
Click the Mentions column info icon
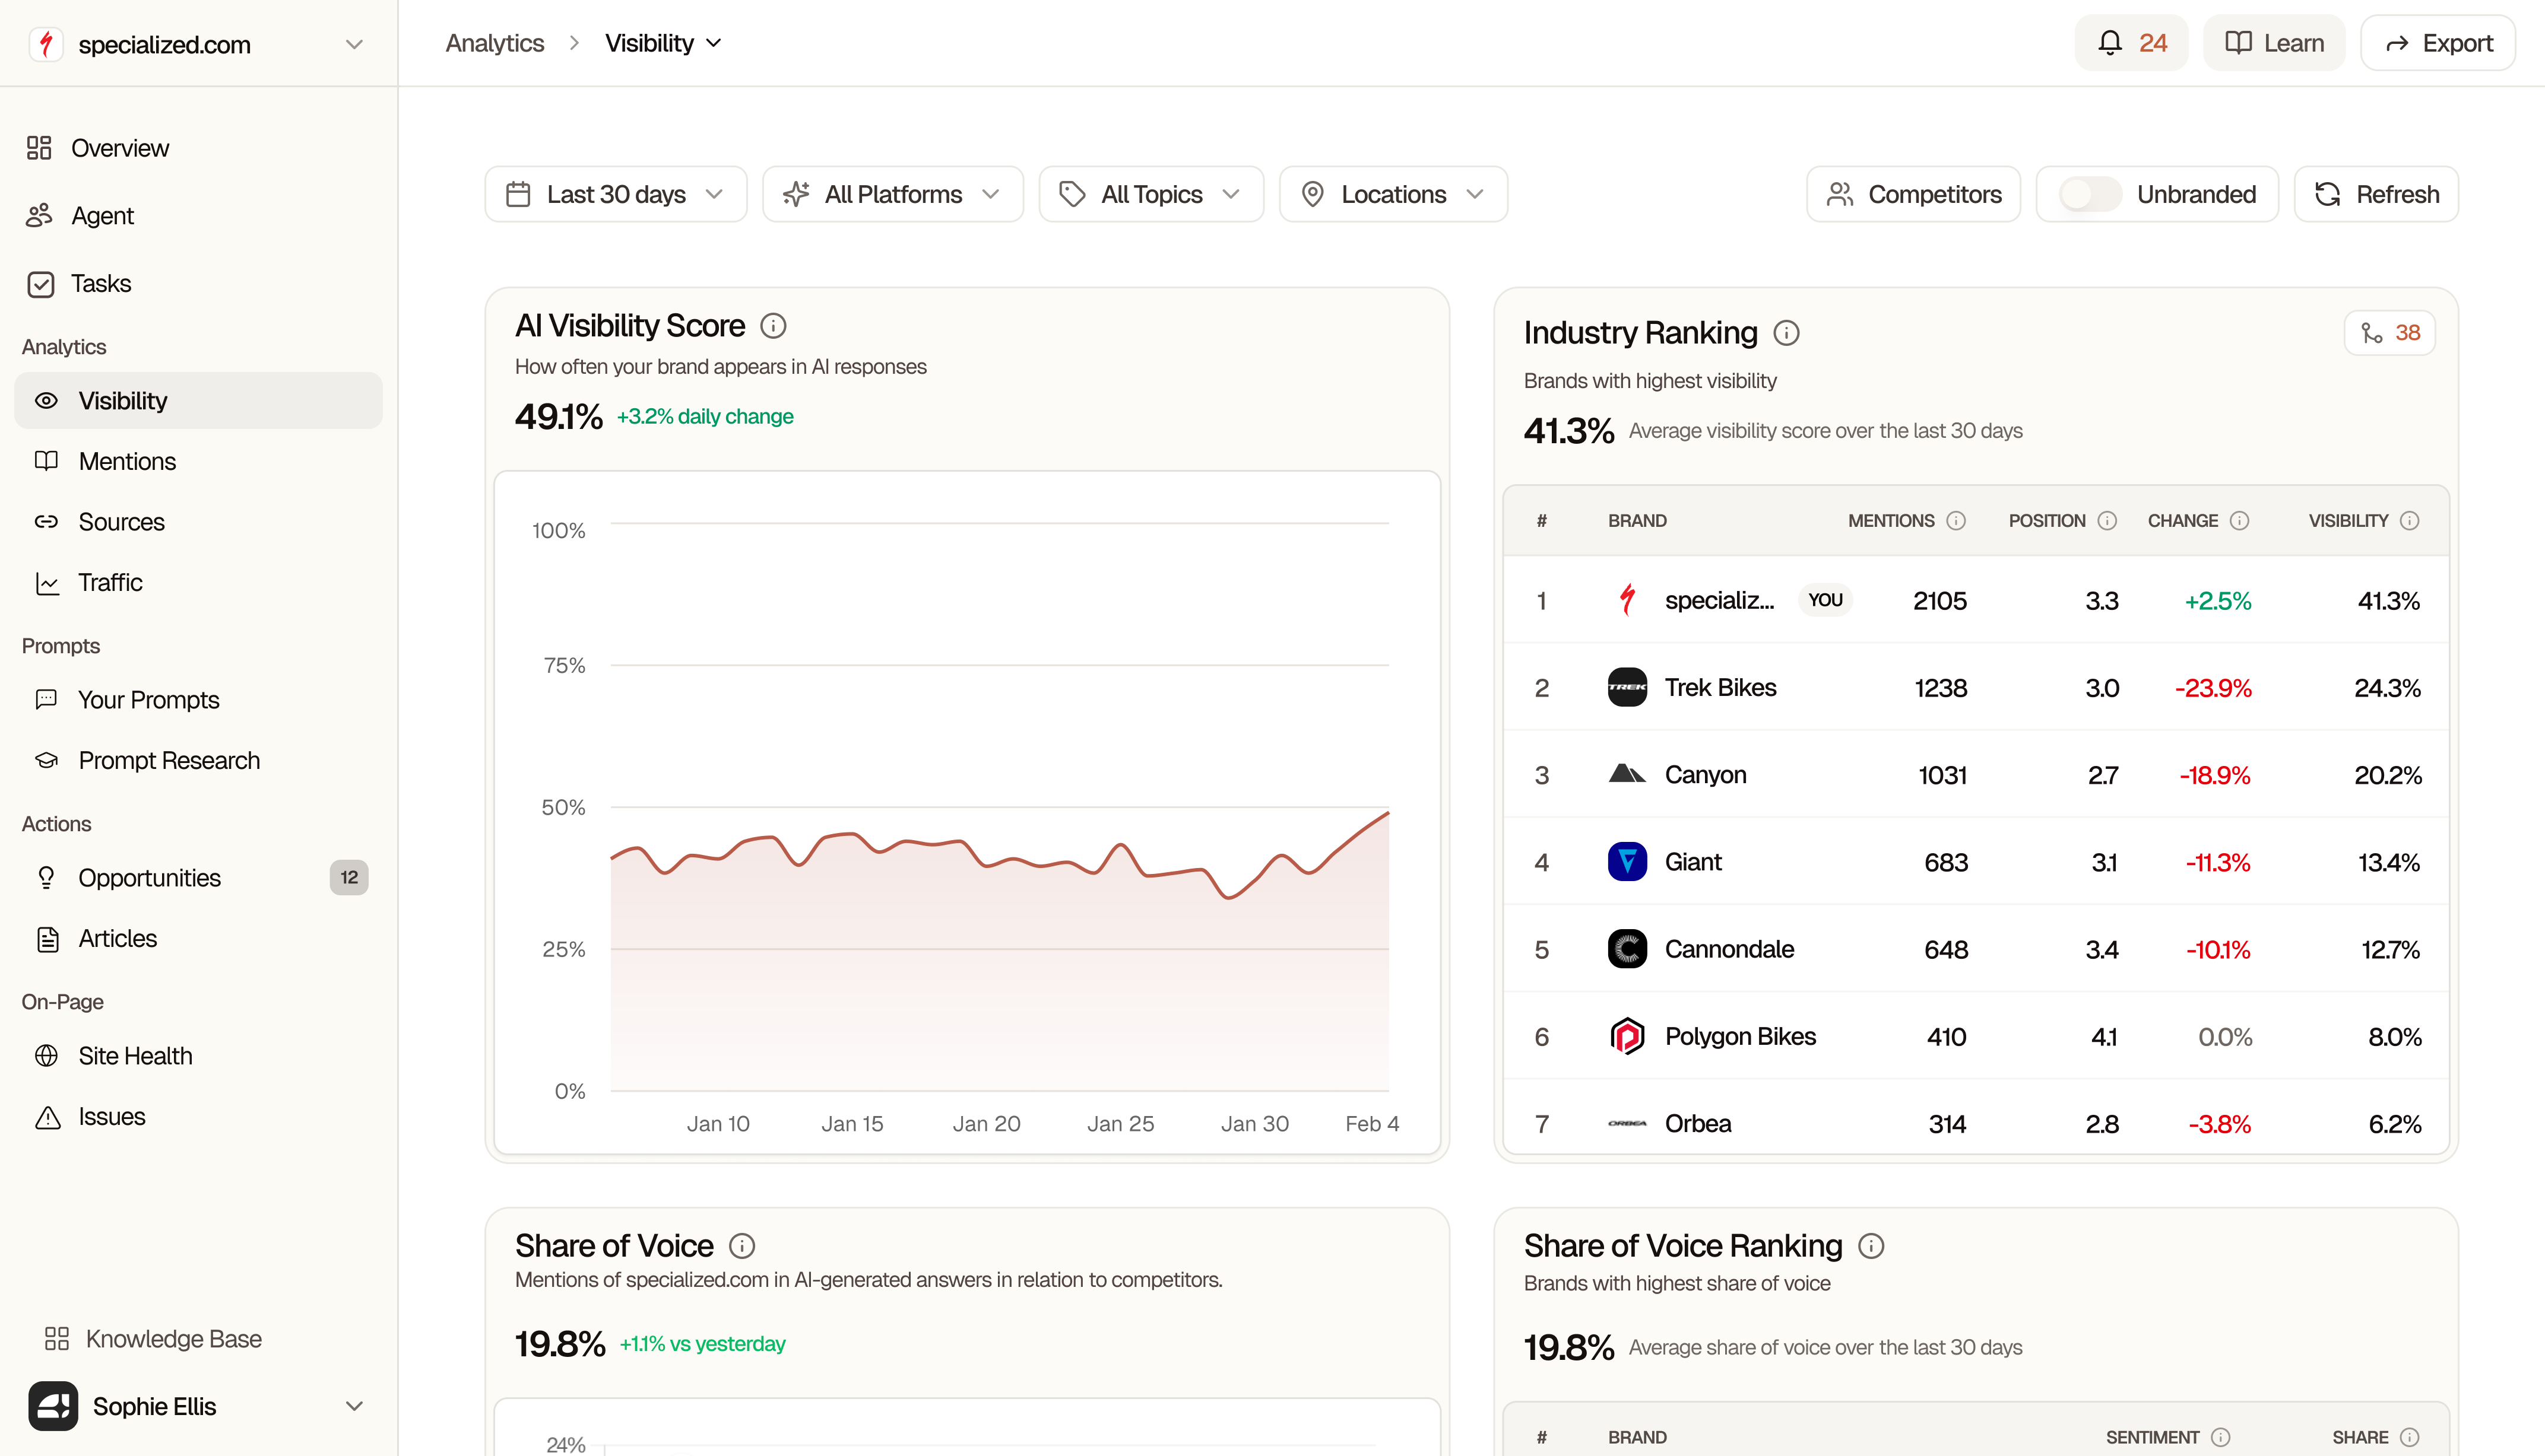[x=1957, y=521]
